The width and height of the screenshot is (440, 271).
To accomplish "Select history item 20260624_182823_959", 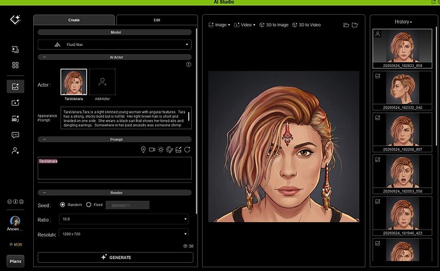I will click(x=402, y=48).
